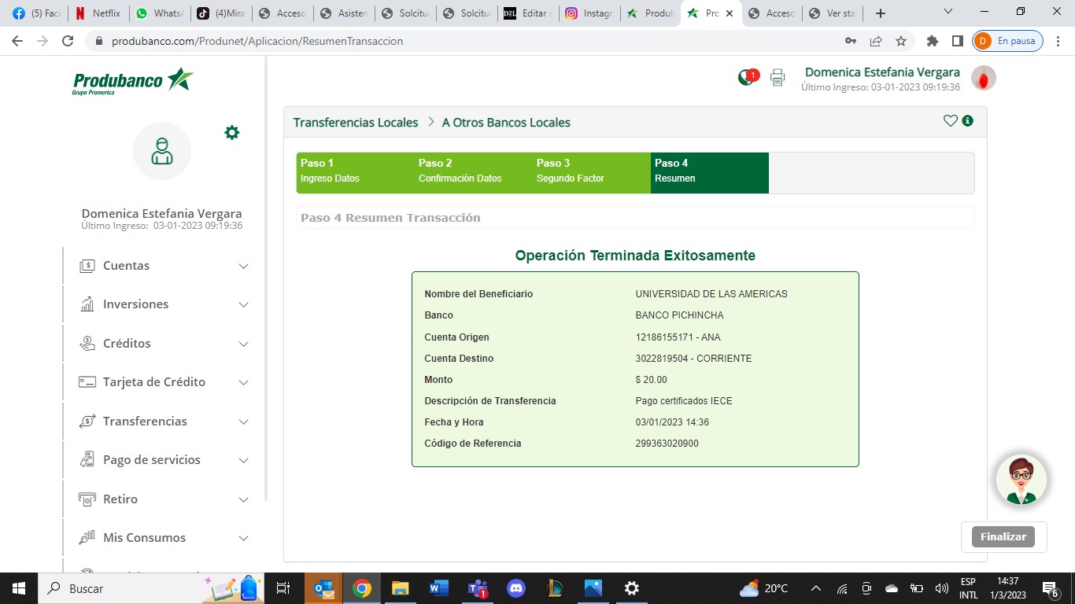Mark page as favorite with heart icon
Viewport: 1075px width, 604px height.
(950, 121)
